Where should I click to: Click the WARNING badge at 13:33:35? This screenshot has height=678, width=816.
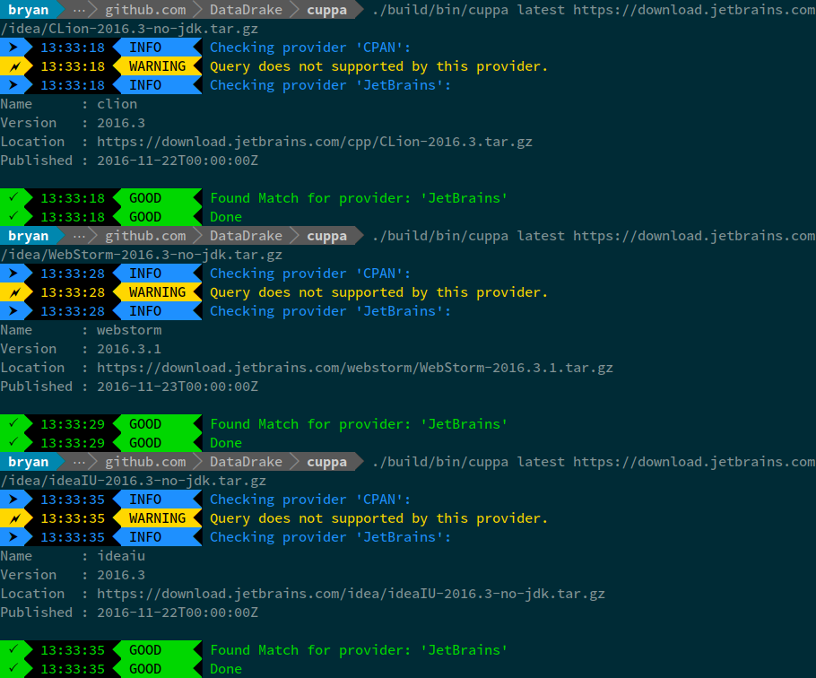coord(157,517)
